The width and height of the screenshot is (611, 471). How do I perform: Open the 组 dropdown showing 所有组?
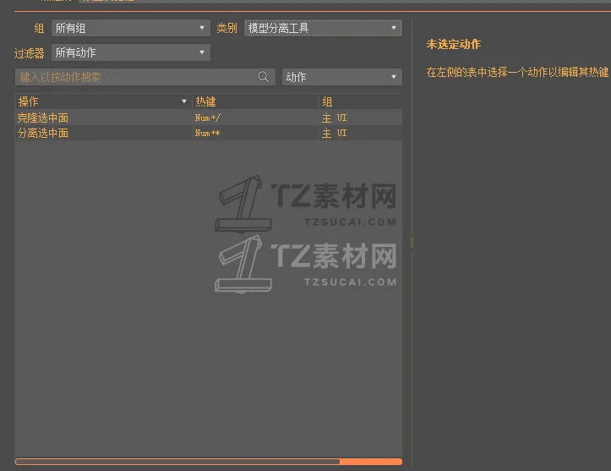tap(130, 28)
